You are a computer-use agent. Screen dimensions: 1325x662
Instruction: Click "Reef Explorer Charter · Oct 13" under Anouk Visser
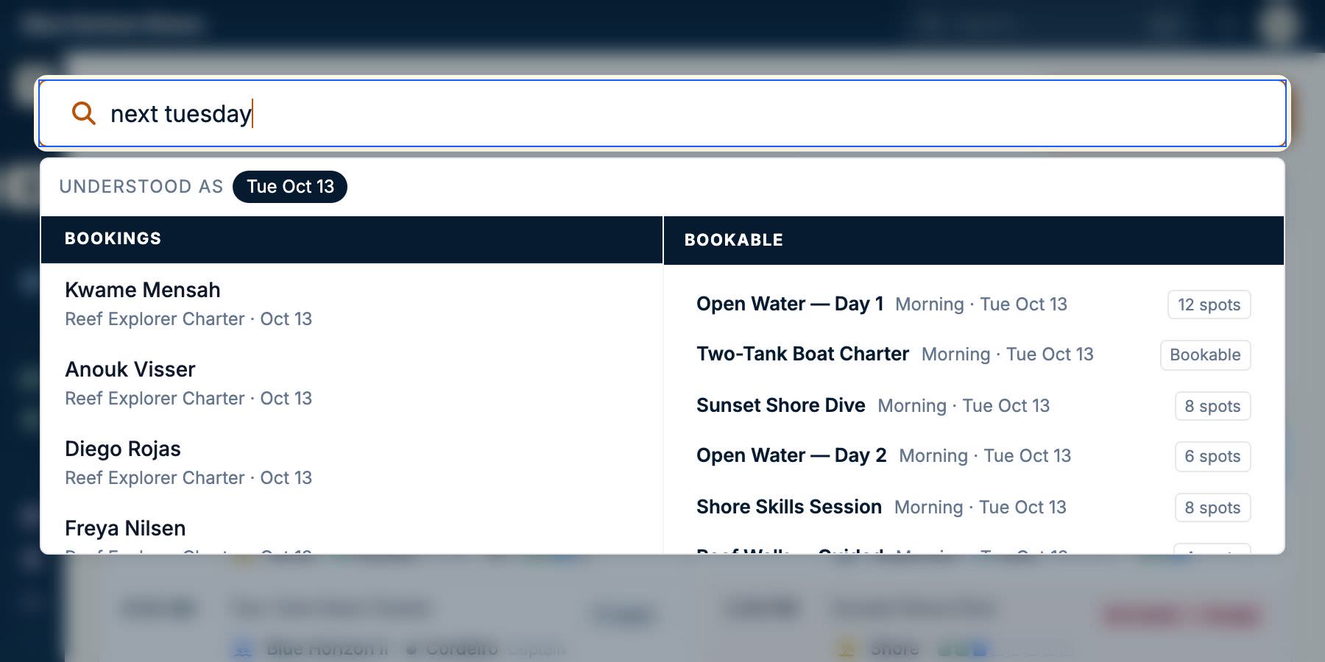coord(188,399)
